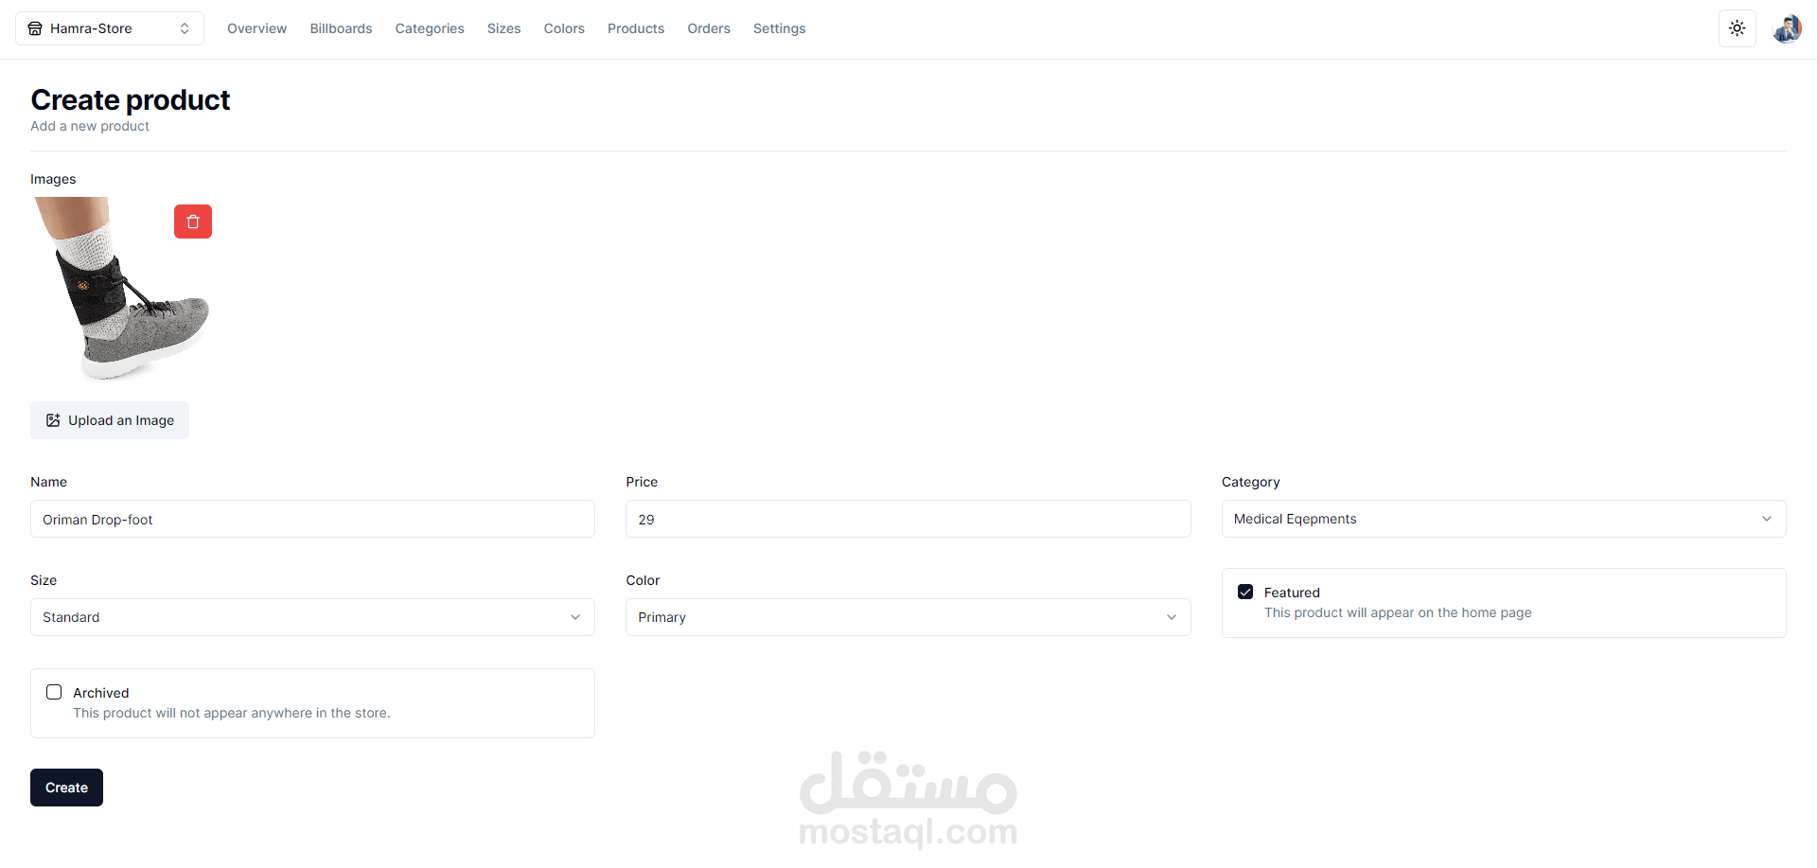The height and width of the screenshot is (868, 1817).
Task: Open the Billboards nav item
Action: (341, 28)
